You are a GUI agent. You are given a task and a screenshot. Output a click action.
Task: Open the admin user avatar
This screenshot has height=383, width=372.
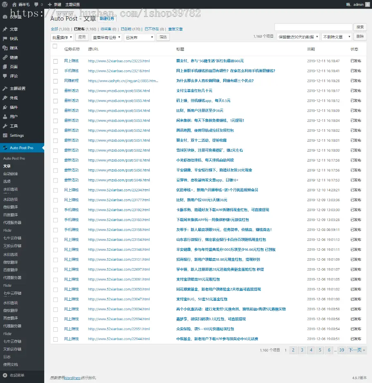click(x=367, y=5)
